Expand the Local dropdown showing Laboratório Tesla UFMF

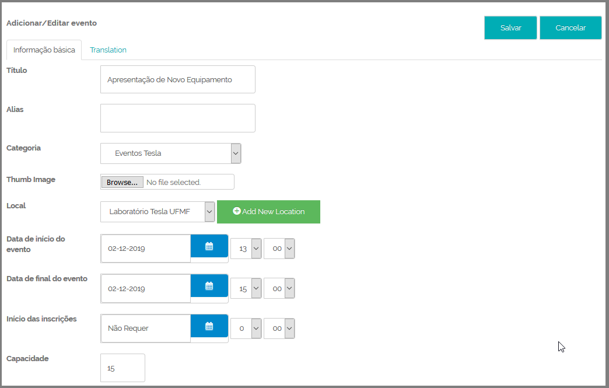pos(157,212)
